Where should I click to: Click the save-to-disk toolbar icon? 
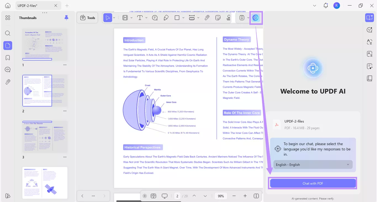(242, 18)
